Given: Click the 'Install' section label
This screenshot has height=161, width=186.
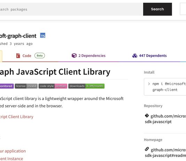Looking at the screenshot, I should [x=149, y=72].
